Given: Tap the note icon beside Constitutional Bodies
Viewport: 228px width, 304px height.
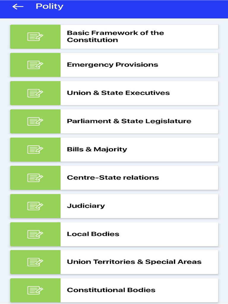Looking at the screenshot, I should pyautogui.click(x=35, y=290).
